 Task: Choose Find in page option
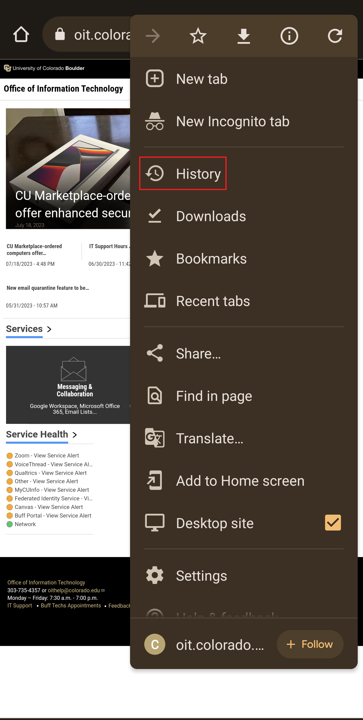[x=214, y=396]
